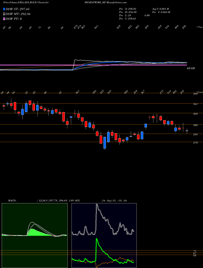Click the 360 price level label
Image resolution: width=203 pixels, height=268 pixels.
tap(195, 94)
